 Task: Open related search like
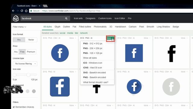pyautogui.click(x=76, y=33)
